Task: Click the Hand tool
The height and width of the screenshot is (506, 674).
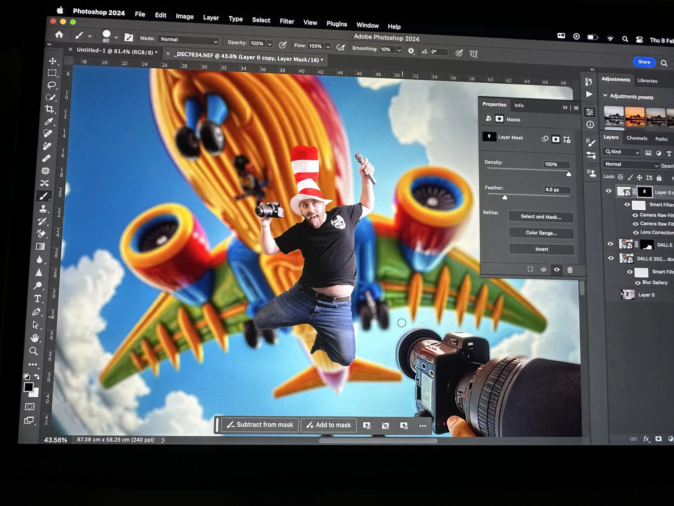Action: [x=35, y=338]
